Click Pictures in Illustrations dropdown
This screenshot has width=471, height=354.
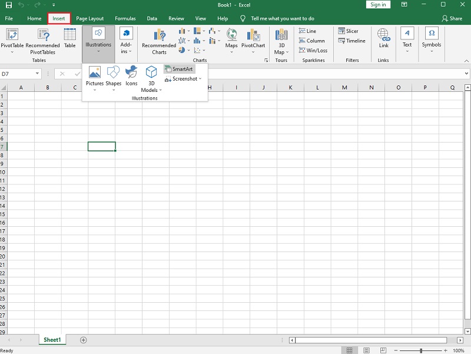95,78
